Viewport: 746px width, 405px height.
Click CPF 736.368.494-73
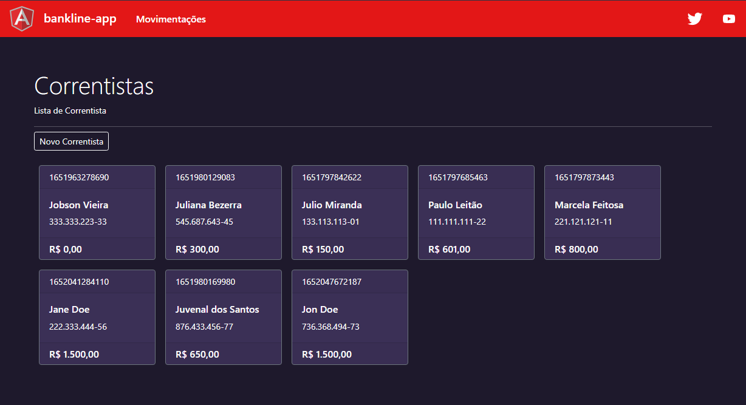pos(330,327)
